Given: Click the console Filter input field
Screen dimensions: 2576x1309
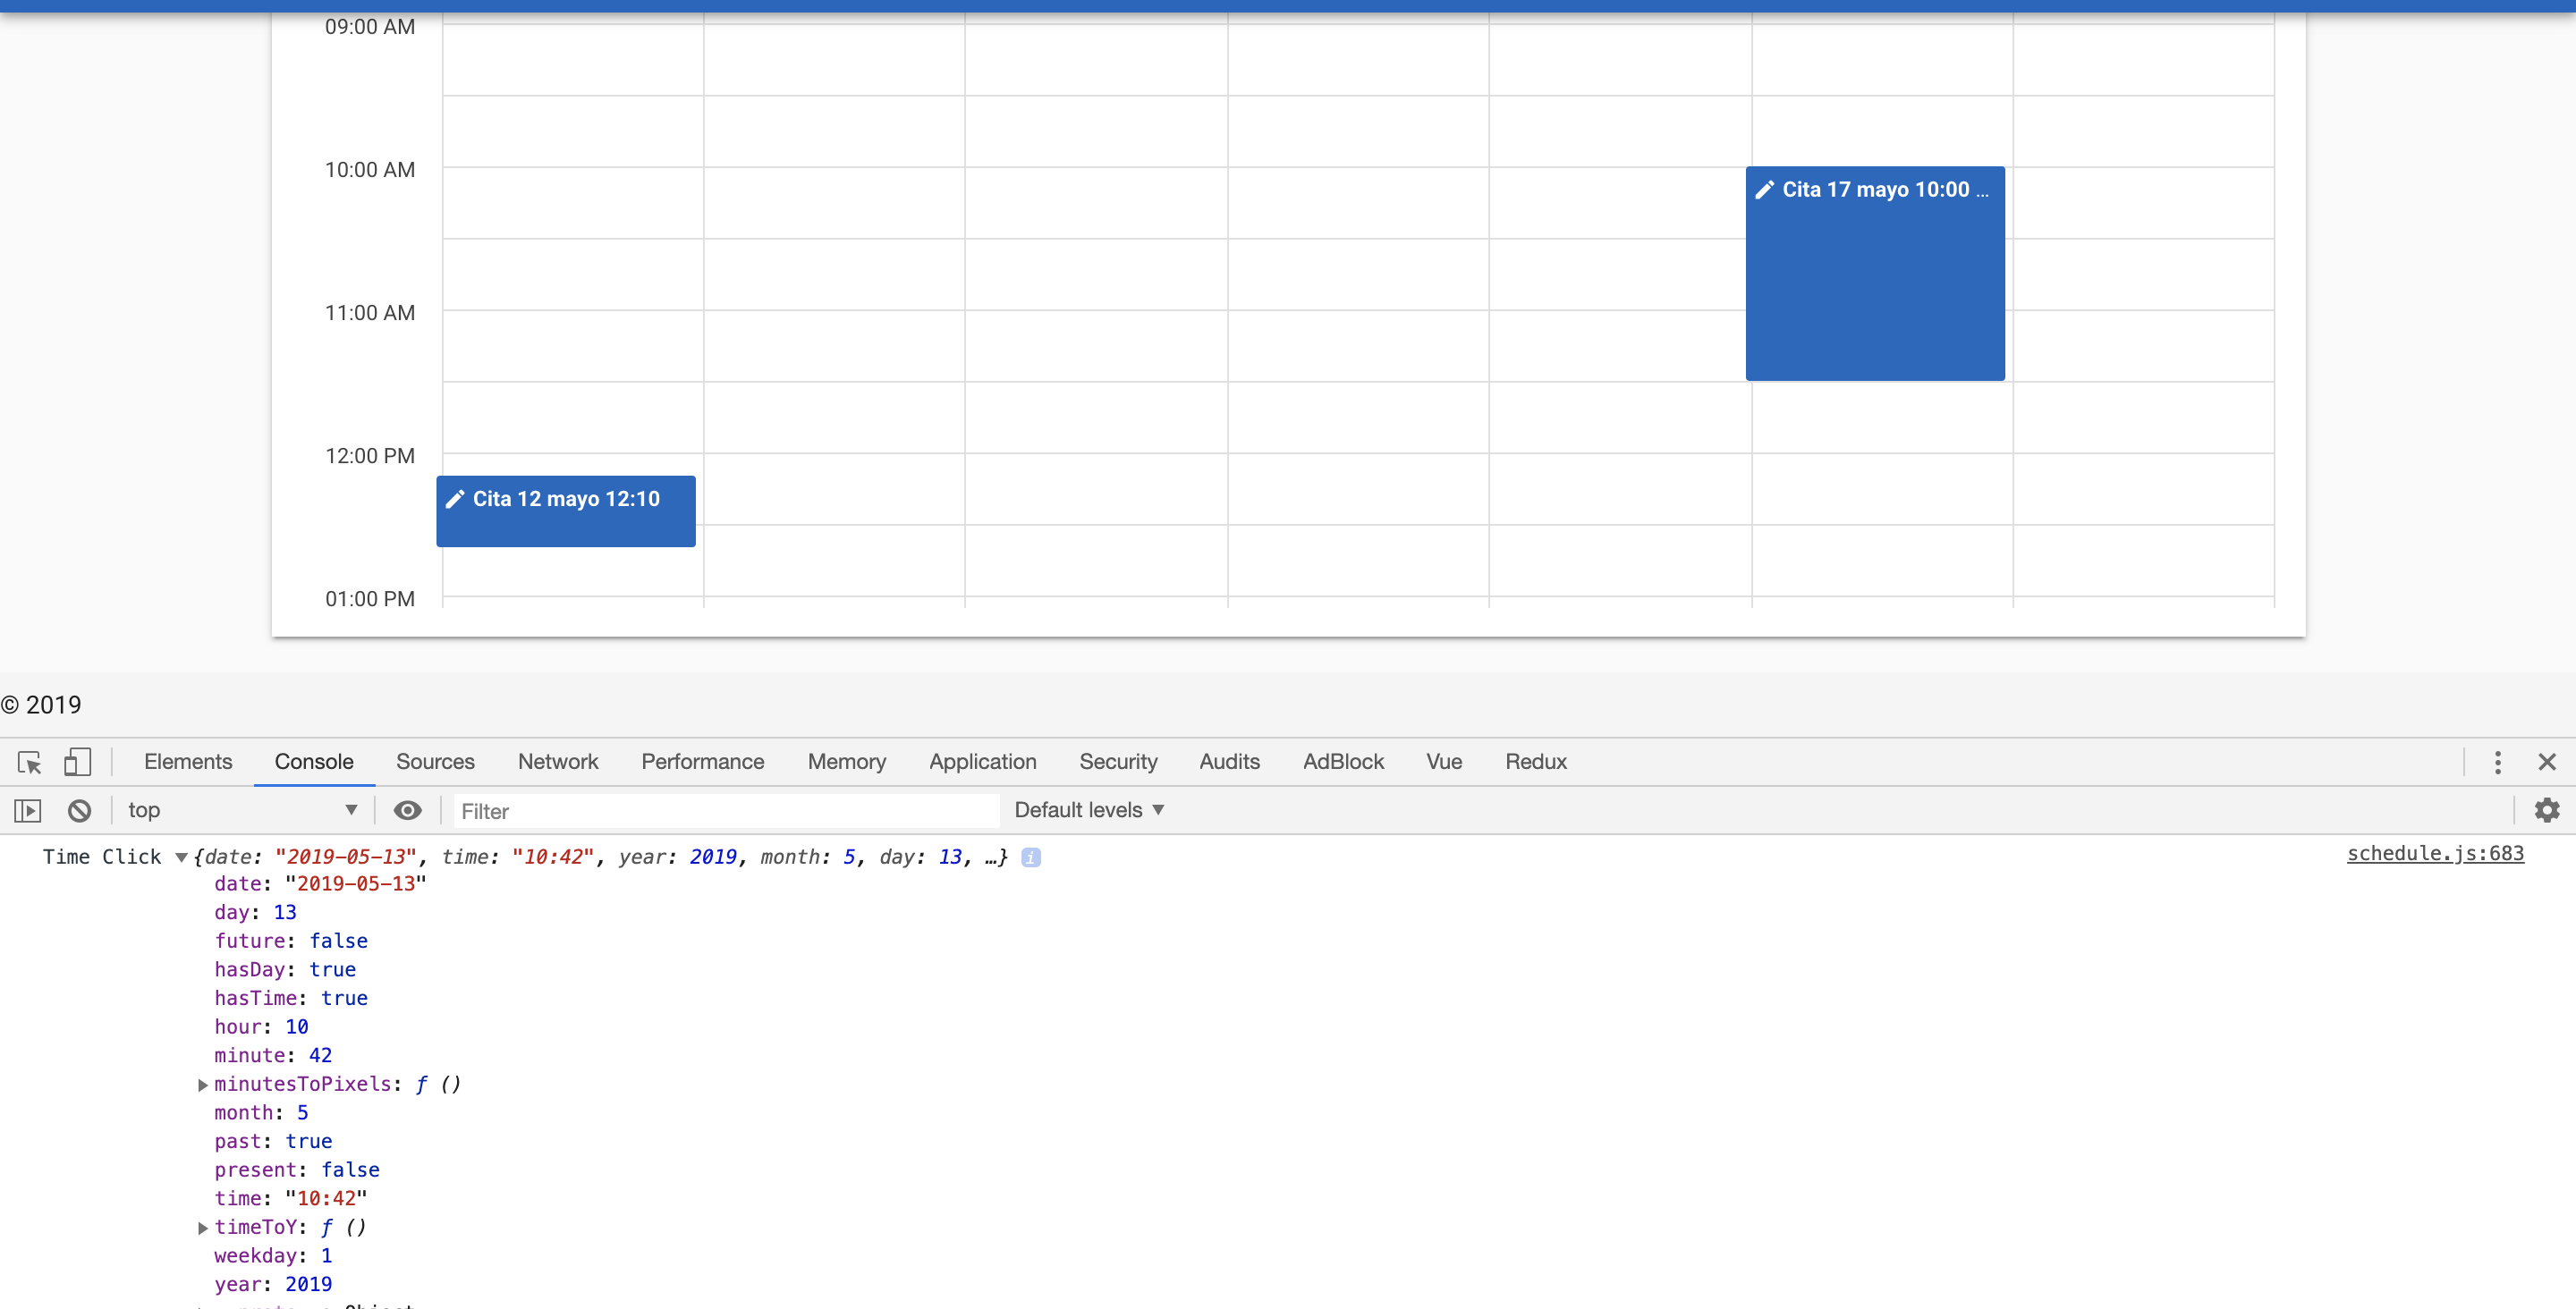Looking at the screenshot, I should point(725,811).
